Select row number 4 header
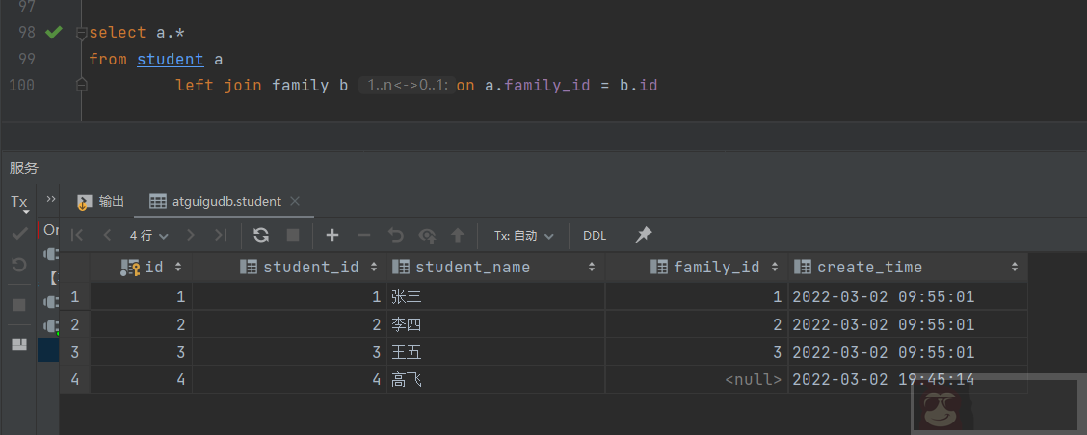1087x435 pixels. pos(75,379)
